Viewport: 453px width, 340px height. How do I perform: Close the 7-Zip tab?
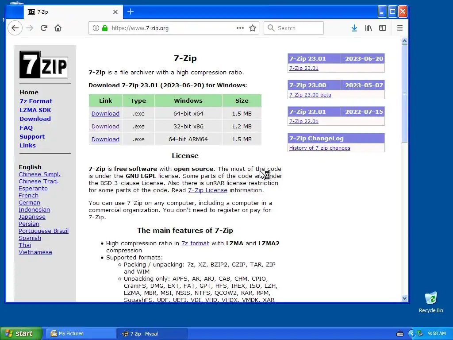115,12
